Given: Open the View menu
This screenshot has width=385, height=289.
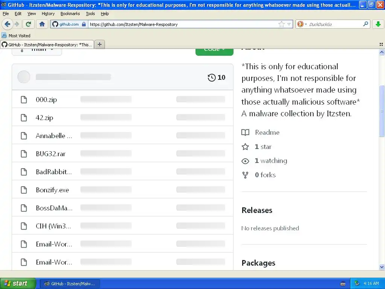Looking at the screenshot, I should [x=32, y=14].
